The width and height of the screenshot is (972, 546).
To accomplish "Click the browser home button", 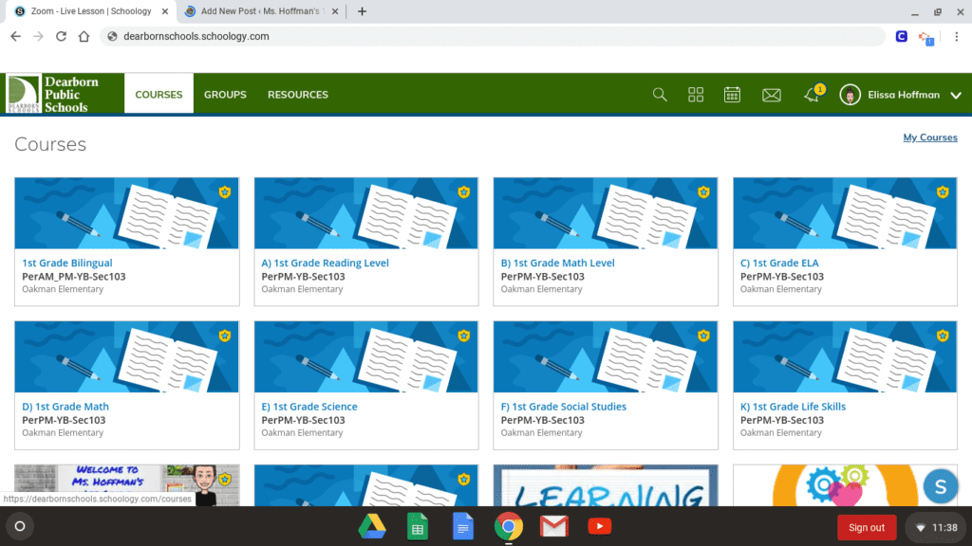I will tap(84, 37).
